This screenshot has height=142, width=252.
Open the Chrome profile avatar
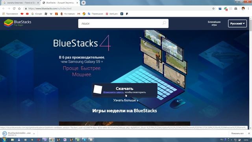(243, 9)
